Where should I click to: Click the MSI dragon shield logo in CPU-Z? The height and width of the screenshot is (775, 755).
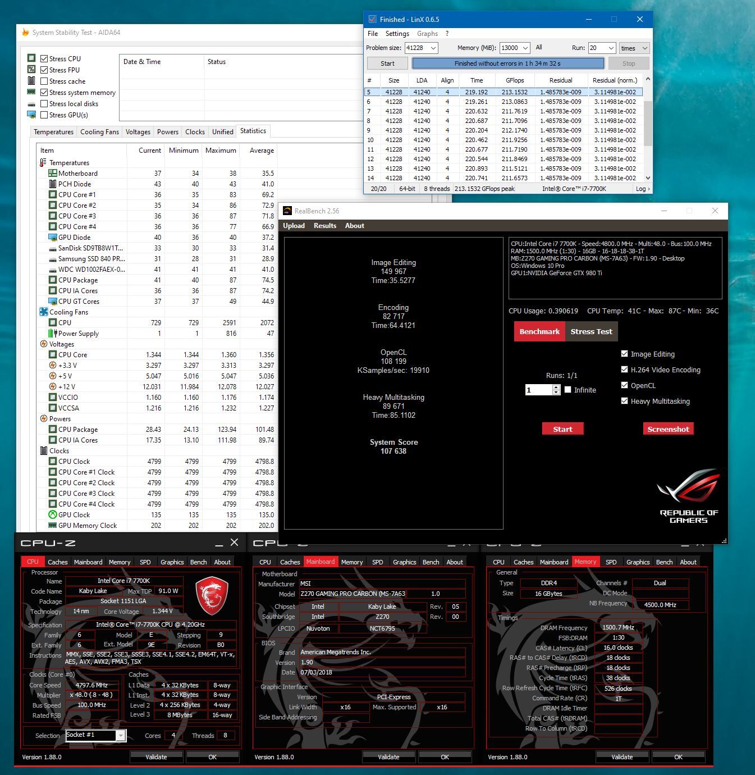coord(212,596)
